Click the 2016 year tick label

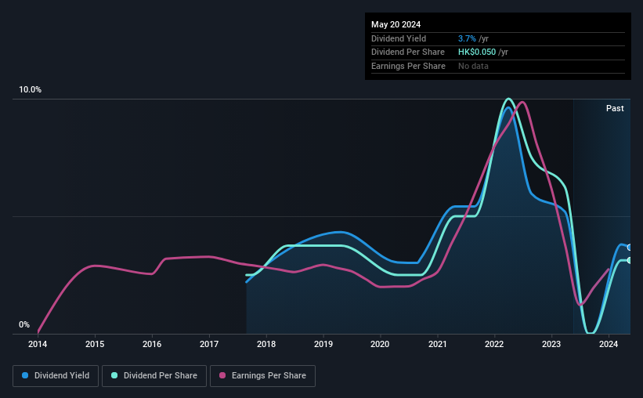(x=152, y=344)
